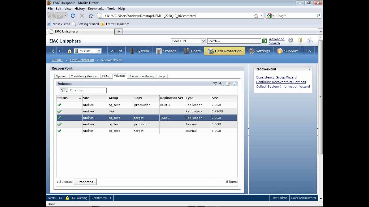Click the Size column header
The image size is (369, 207).
224,98
